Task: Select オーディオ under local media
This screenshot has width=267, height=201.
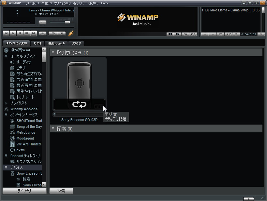Action: pyautogui.click(x=24, y=62)
